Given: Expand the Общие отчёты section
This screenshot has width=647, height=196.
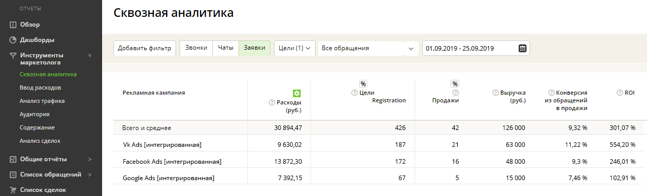Looking at the screenshot, I should coord(90,159).
